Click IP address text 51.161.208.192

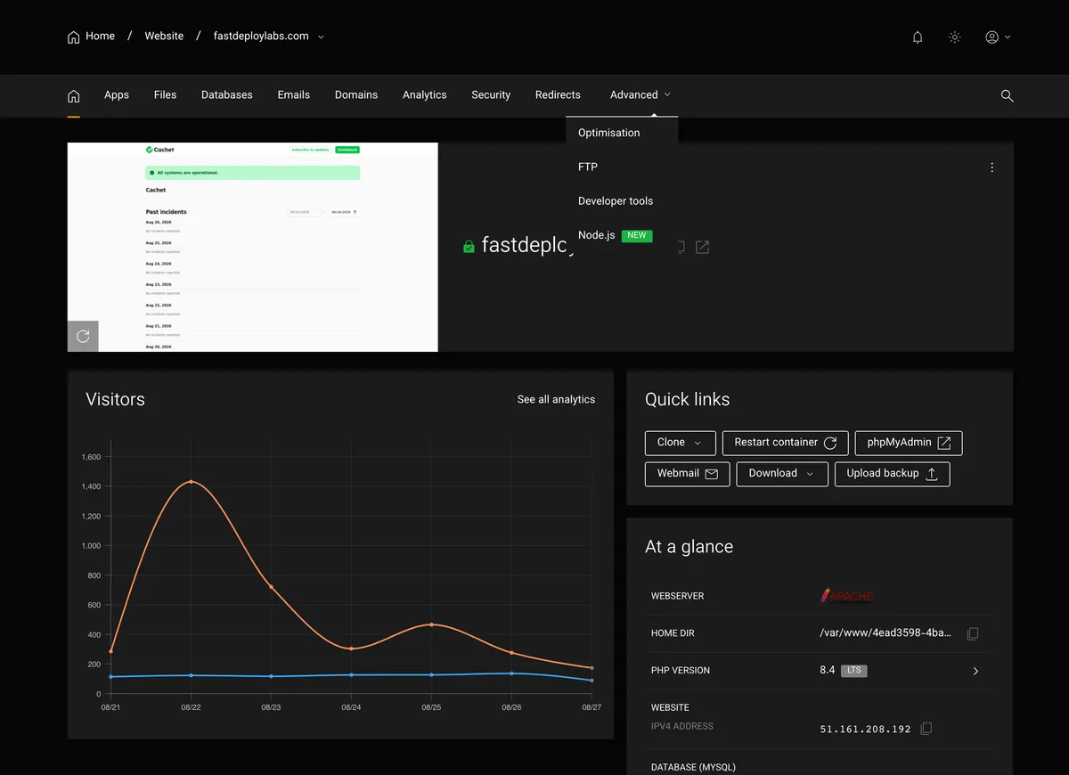(x=865, y=730)
